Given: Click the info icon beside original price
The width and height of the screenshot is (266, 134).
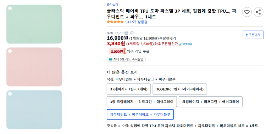Looking at the screenshot, I should point(132,33).
